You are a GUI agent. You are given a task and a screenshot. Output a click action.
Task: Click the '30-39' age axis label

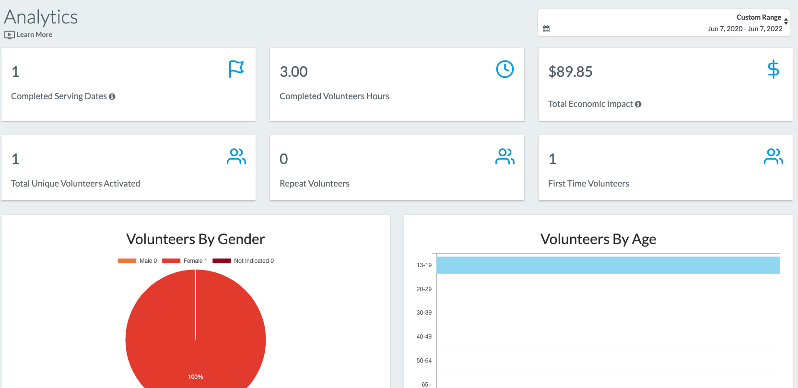(424, 313)
